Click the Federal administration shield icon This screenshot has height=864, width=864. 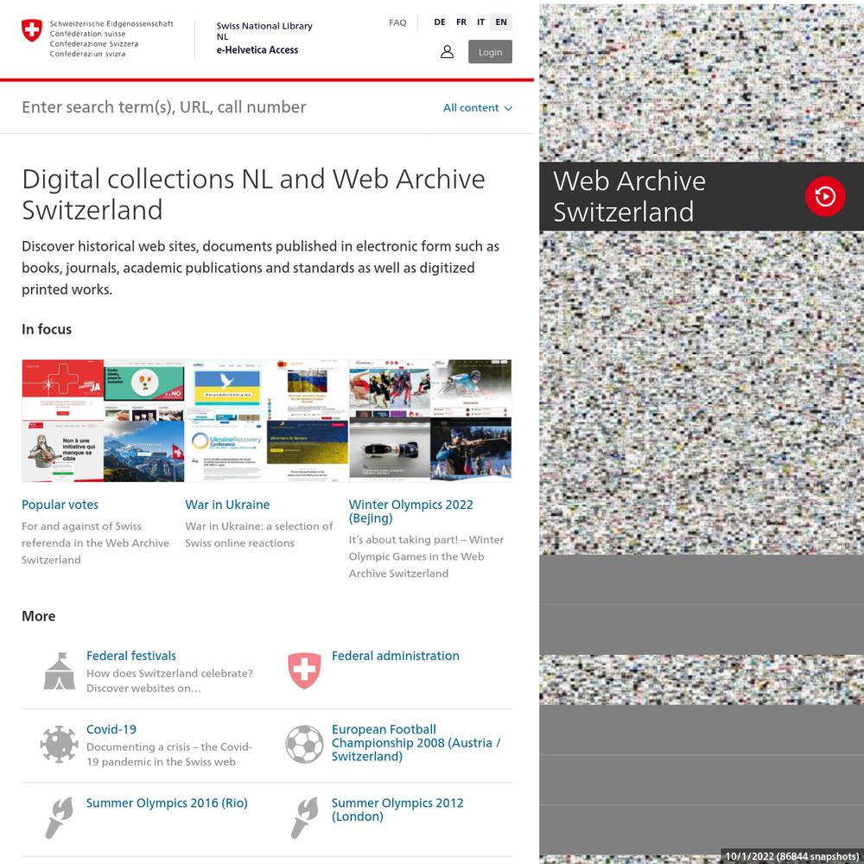click(304, 670)
